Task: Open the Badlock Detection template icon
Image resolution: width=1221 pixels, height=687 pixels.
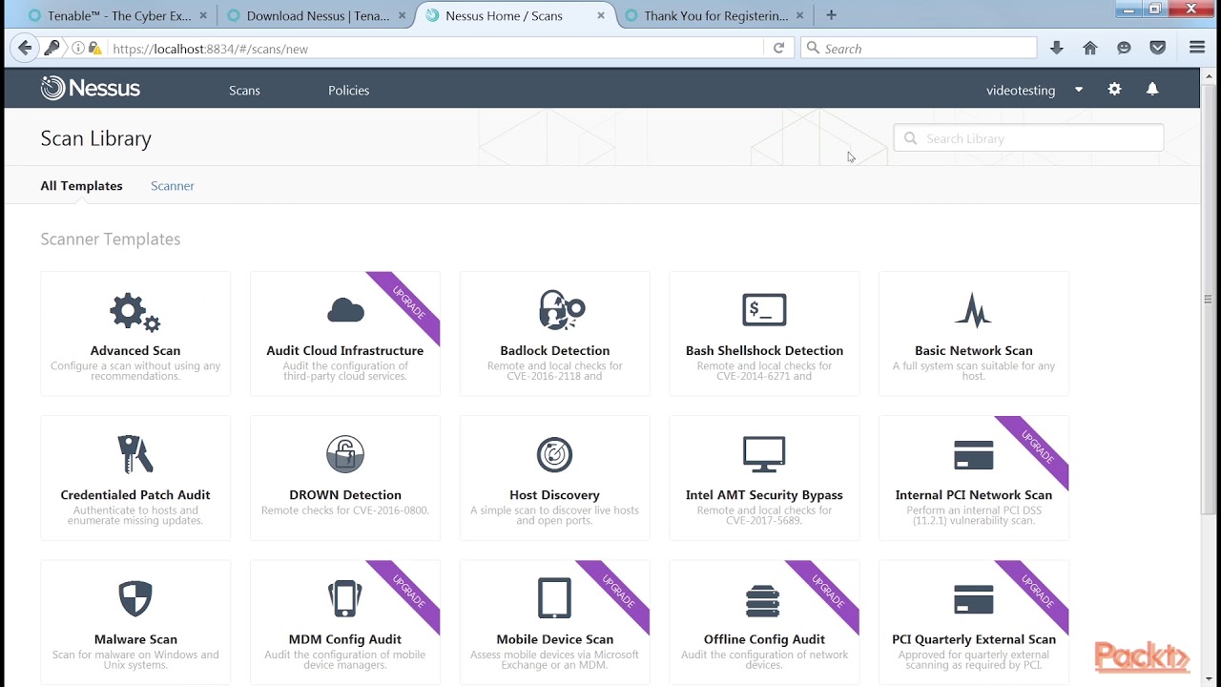Action: coord(561,311)
